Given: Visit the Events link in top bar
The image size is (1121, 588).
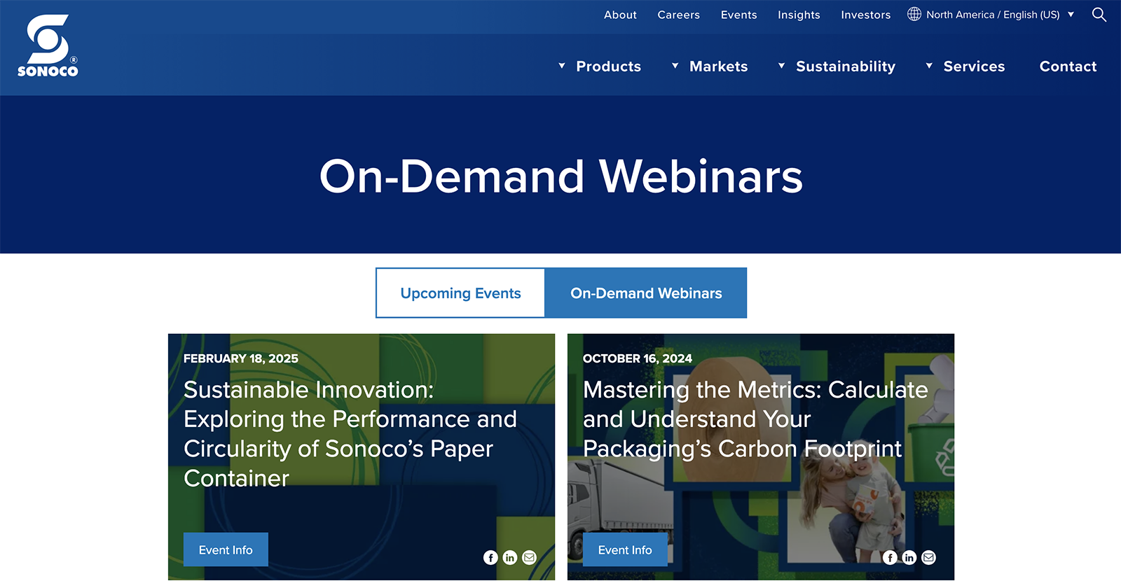Looking at the screenshot, I should (738, 15).
